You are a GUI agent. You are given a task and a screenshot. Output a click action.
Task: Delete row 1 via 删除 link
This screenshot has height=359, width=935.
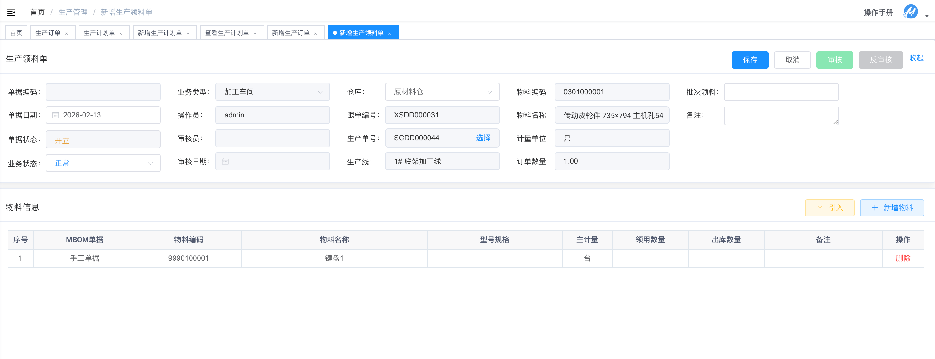[x=903, y=258]
